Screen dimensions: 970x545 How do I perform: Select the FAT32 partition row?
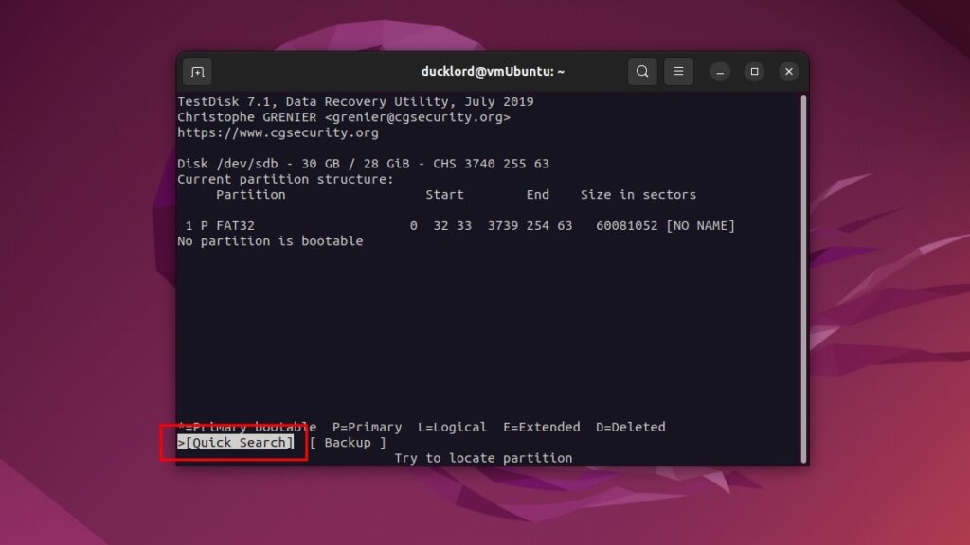(x=459, y=226)
